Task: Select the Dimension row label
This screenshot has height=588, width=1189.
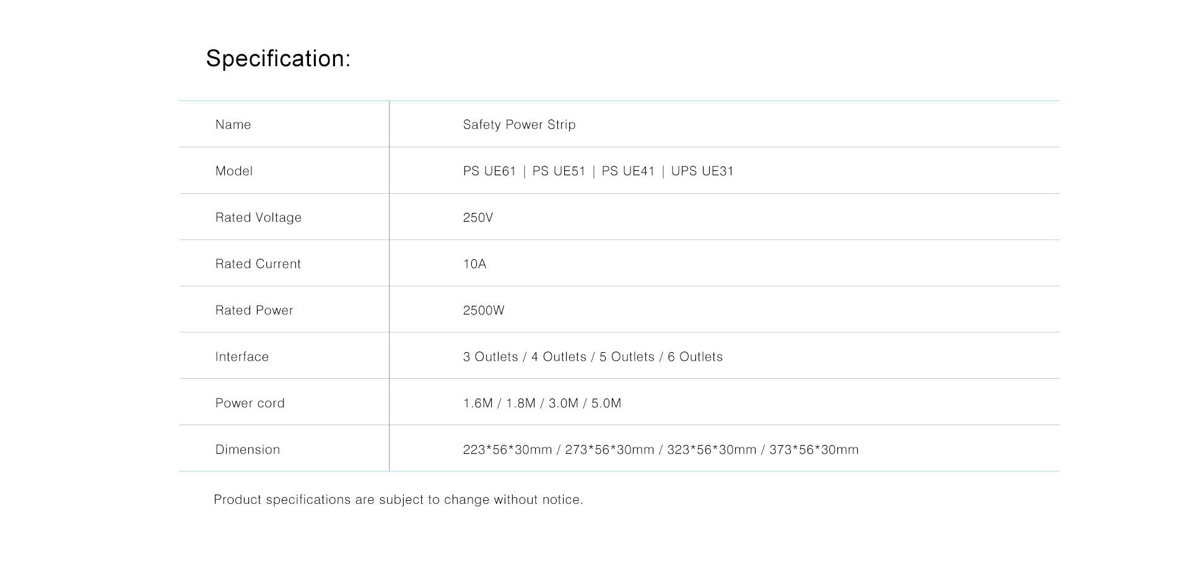Action: click(247, 449)
